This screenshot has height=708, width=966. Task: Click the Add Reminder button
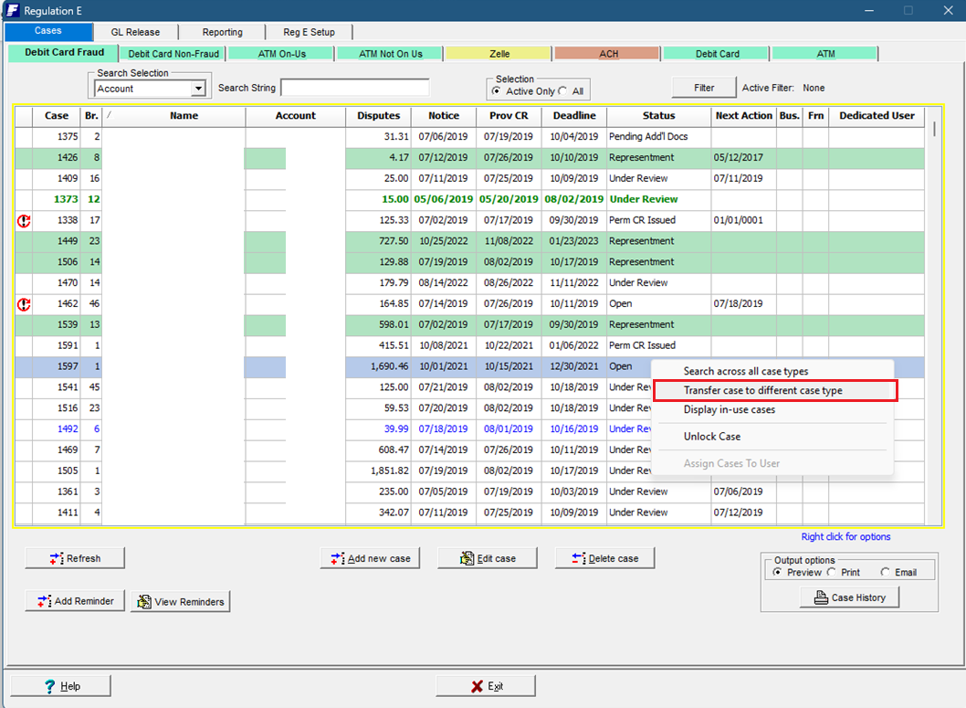coord(75,601)
